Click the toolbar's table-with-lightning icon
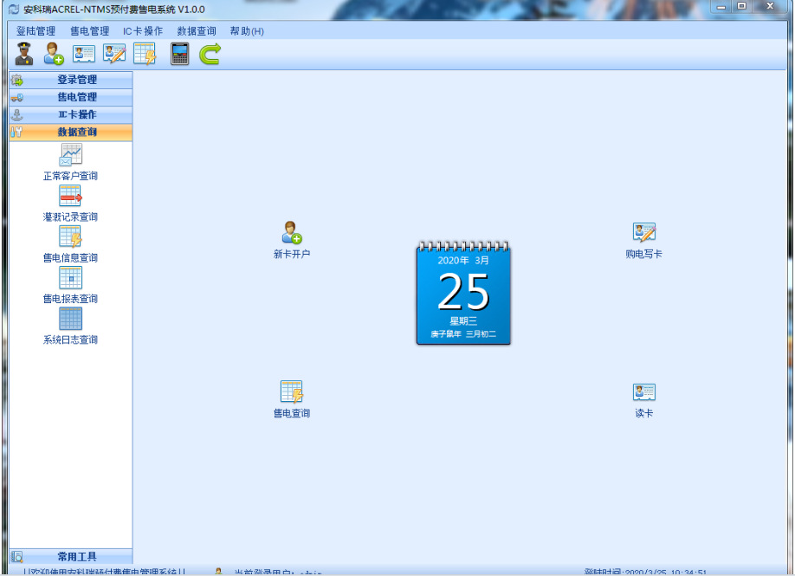 (145, 54)
